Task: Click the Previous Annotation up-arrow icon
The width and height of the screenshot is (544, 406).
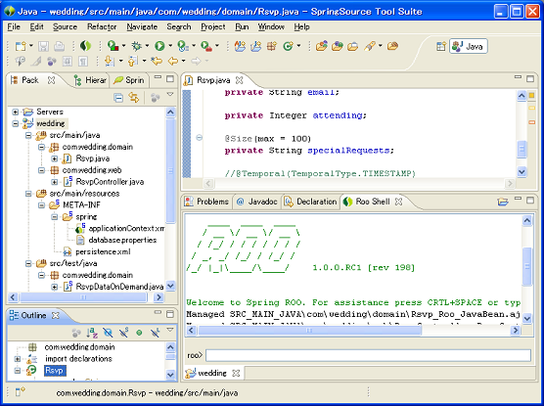Action: click(x=133, y=62)
